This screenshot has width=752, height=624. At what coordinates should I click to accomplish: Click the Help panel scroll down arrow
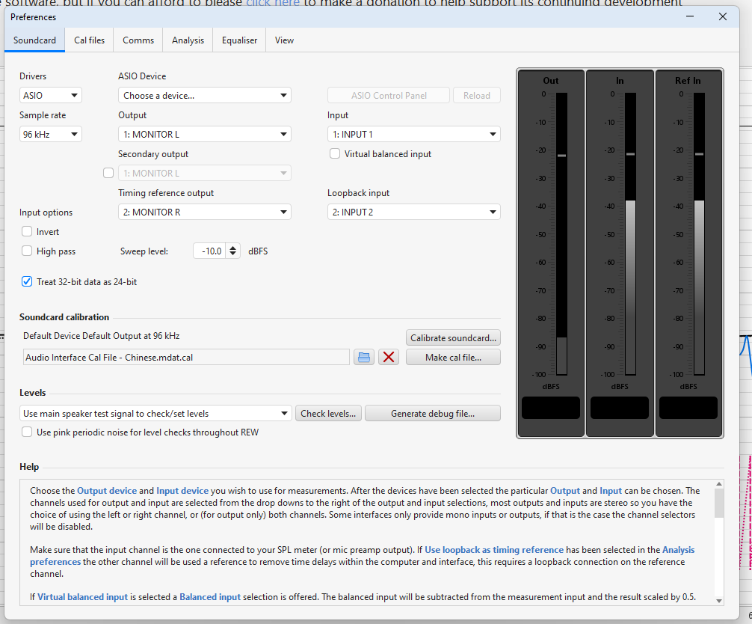click(x=719, y=601)
